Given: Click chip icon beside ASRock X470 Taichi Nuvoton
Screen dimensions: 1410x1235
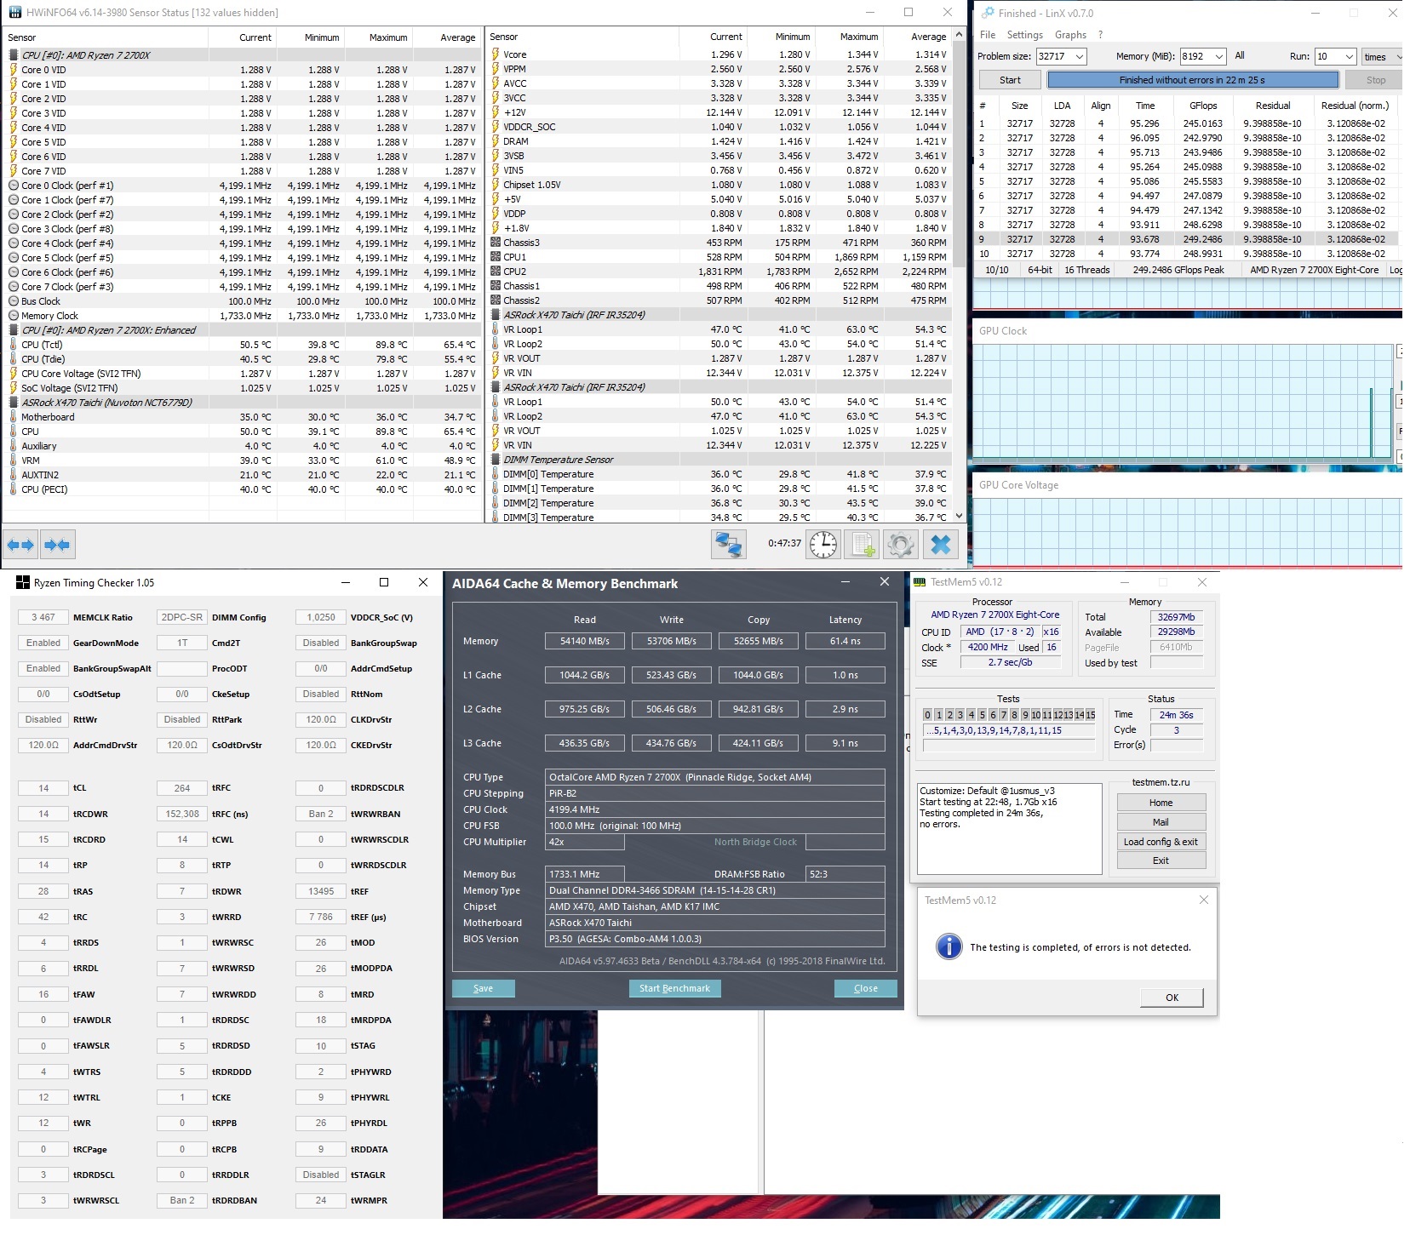Looking at the screenshot, I should tap(14, 403).
